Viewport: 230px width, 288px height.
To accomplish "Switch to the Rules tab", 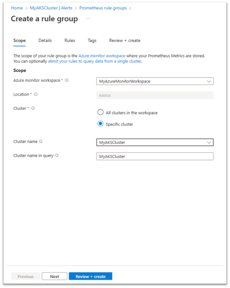I will pos(70,41).
